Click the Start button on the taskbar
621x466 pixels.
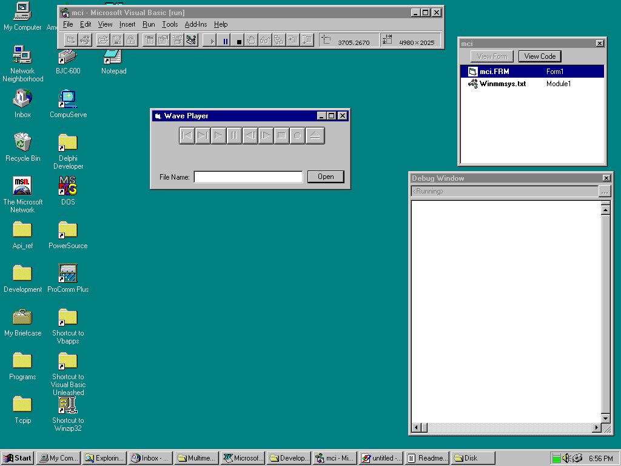[18, 458]
